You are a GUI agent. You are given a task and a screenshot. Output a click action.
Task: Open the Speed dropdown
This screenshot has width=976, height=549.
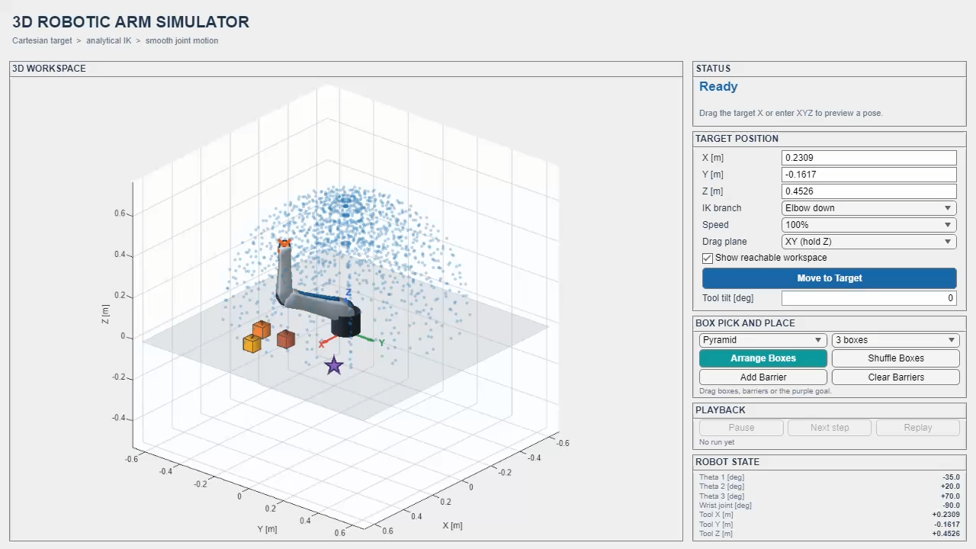coord(869,225)
